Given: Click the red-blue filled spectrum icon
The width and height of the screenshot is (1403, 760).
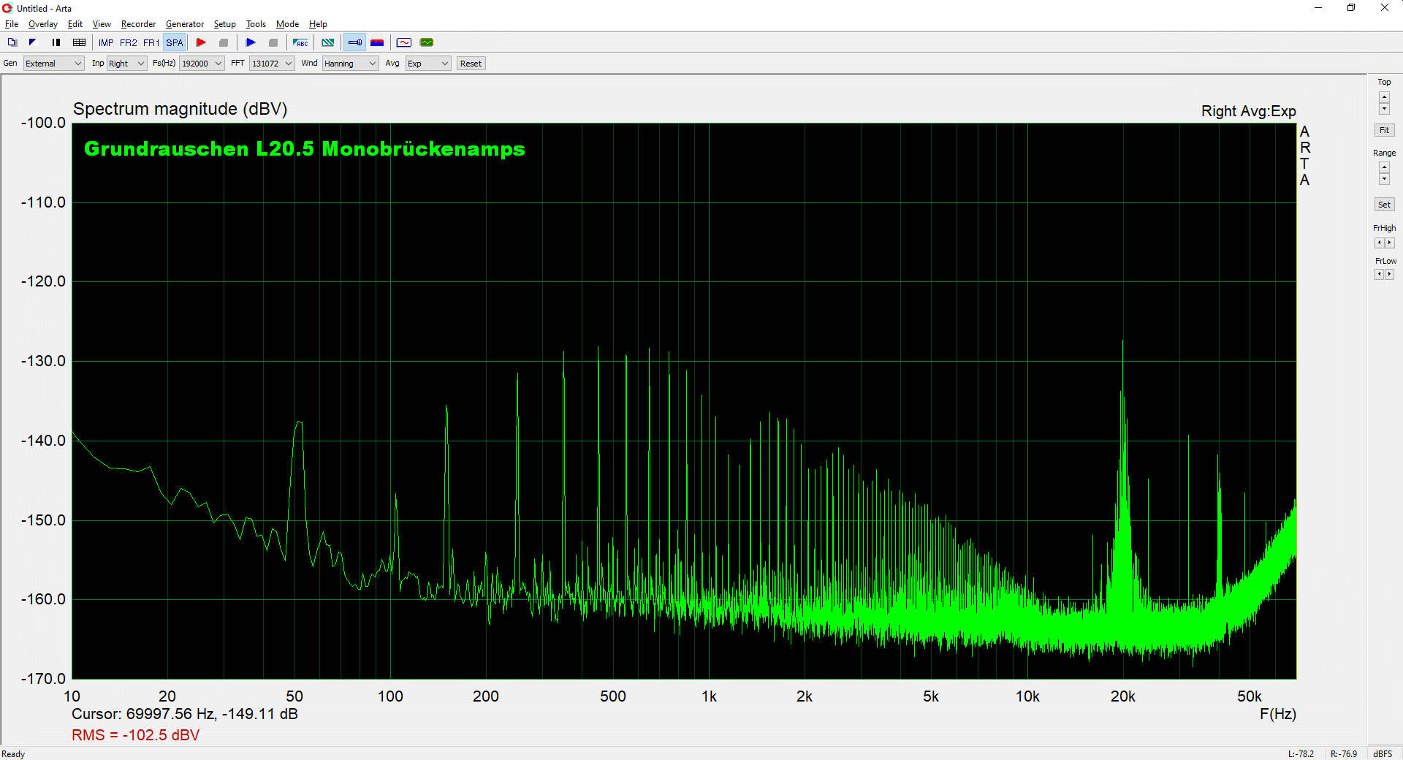Looking at the screenshot, I should click(377, 42).
